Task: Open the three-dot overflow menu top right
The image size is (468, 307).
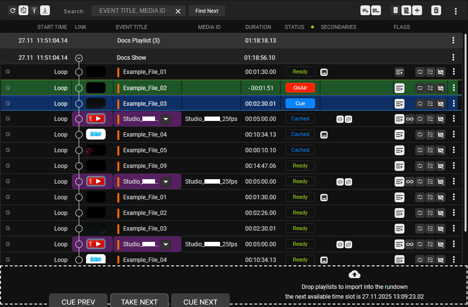Action: 456,10
